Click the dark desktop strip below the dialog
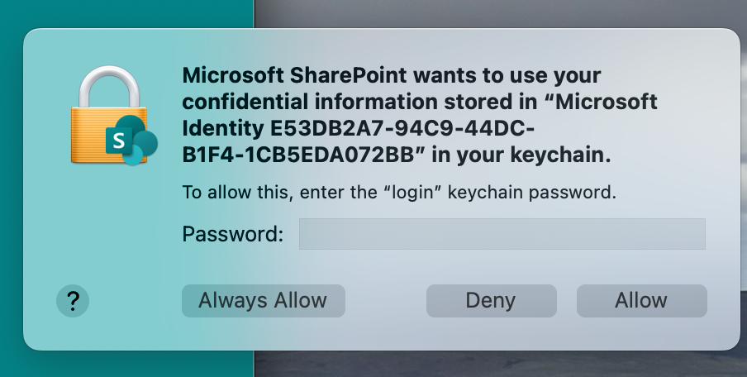The width and height of the screenshot is (747, 377). coord(496,364)
